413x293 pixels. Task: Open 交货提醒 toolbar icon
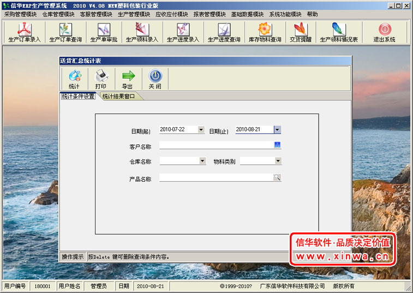[301, 32]
